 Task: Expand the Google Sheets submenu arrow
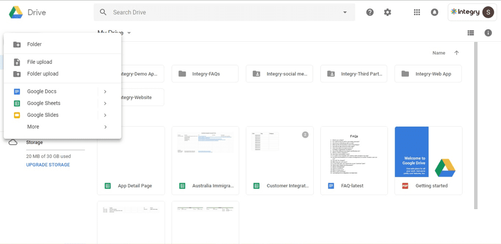point(105,103)
